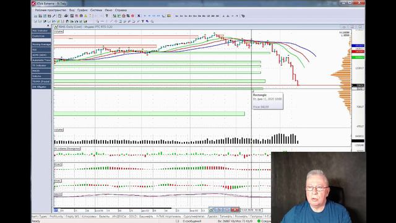This screenshot has height=223, width=396.
Task: Click the red moving average price label
Action: (x=358, y=51)
